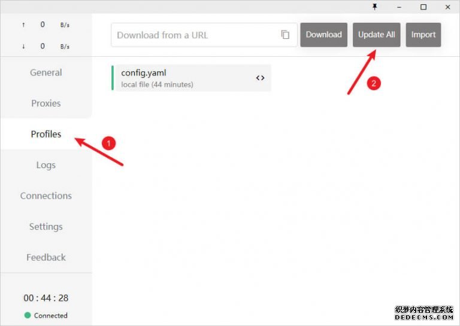Go to the Logs tab
The image size is (460, 326).
click(46, 165)
